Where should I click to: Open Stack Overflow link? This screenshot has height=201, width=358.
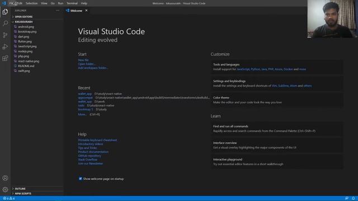coord(87,160)
